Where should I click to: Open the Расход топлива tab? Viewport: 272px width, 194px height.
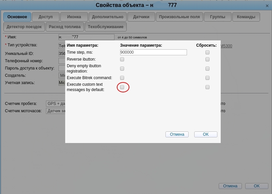pyautogui.click(x=65, y=27)
